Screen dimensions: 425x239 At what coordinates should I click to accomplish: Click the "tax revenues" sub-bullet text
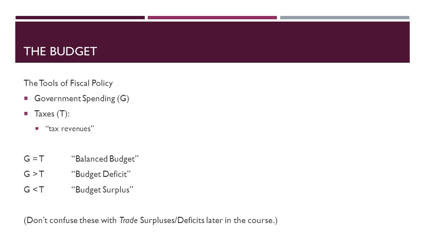coord(70,129)
